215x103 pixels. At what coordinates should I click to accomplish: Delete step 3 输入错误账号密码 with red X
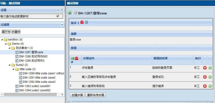click(205, 86)
